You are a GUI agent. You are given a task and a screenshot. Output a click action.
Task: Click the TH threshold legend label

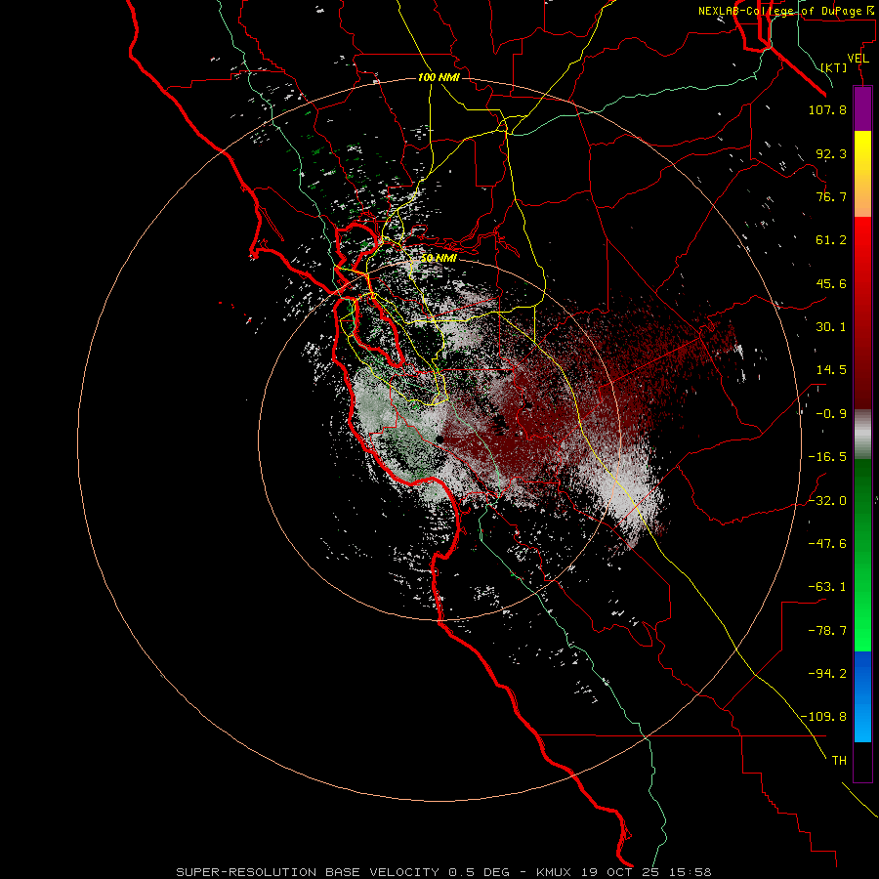tap(839, 760)
